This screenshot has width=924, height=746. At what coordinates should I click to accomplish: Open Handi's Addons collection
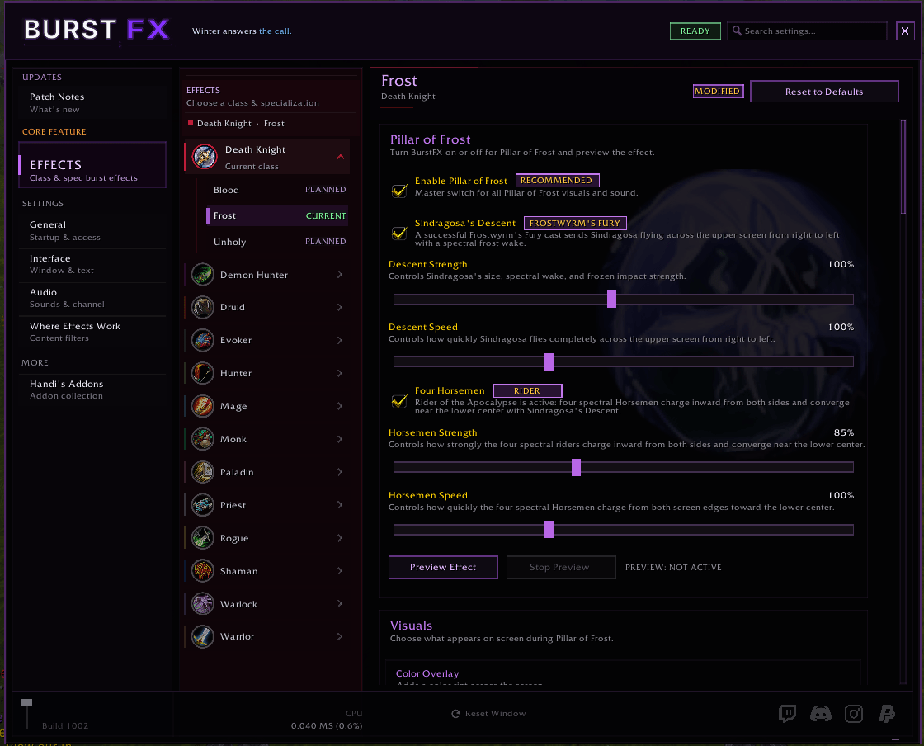click(92, 389)
